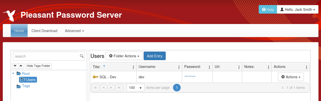Select the Users folder in tree

tap(28, 80)
